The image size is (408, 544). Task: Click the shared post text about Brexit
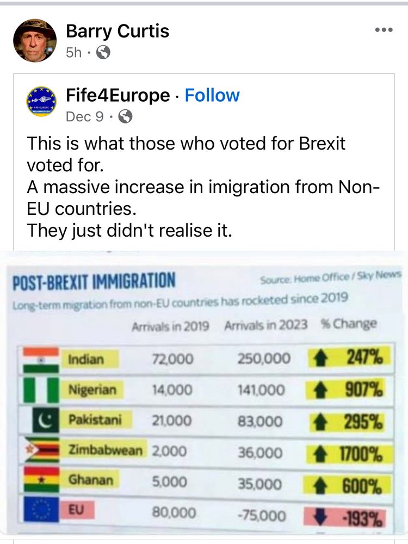click(x=203, y=187)
